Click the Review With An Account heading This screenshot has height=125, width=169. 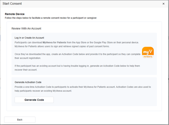tap(26, 29)
